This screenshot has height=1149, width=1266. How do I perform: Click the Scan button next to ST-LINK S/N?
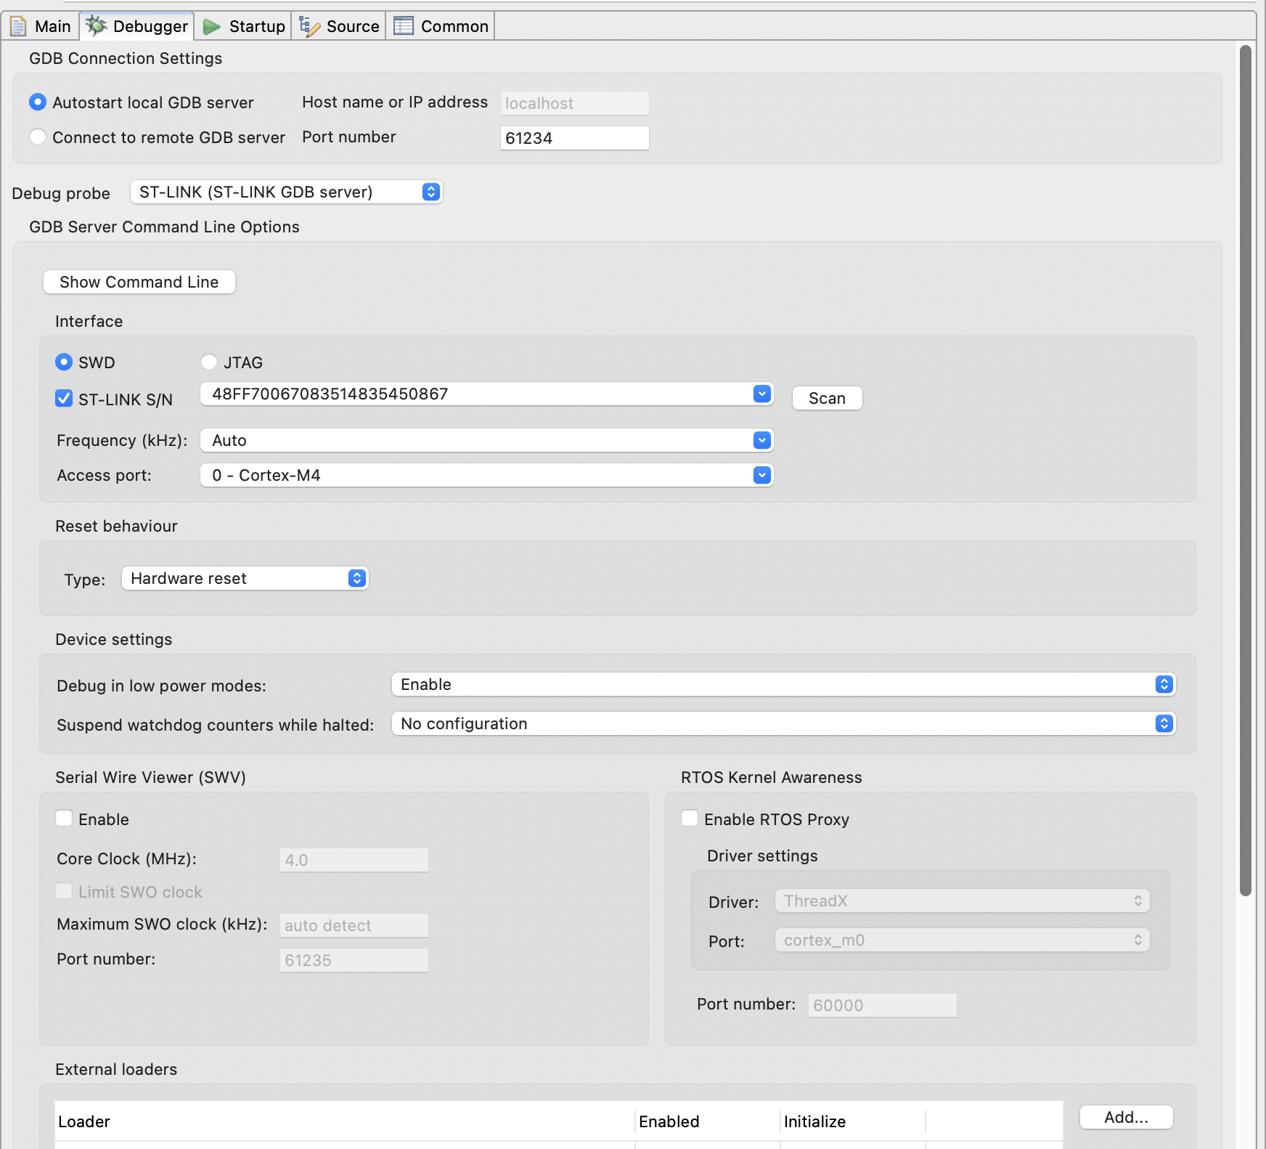tap(827, 397)
